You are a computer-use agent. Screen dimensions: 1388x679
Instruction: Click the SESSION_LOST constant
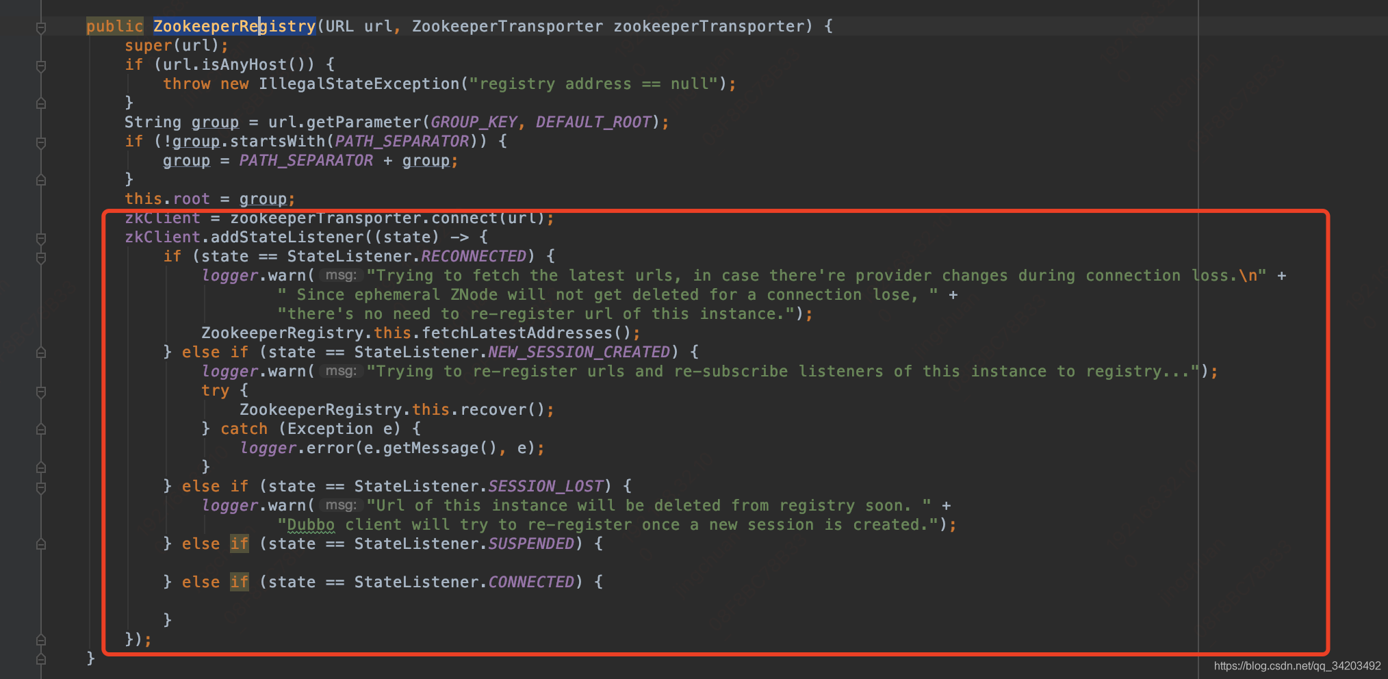545,486
